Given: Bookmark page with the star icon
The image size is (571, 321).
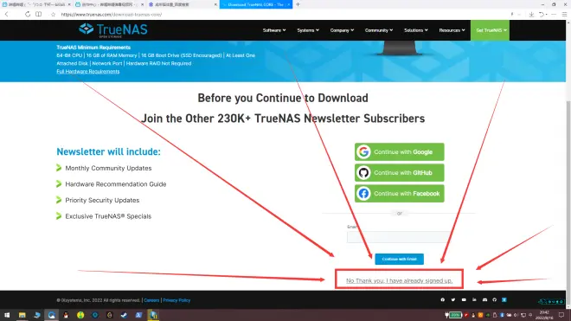Looking at the screenshot, I should [x=53, y=14].
